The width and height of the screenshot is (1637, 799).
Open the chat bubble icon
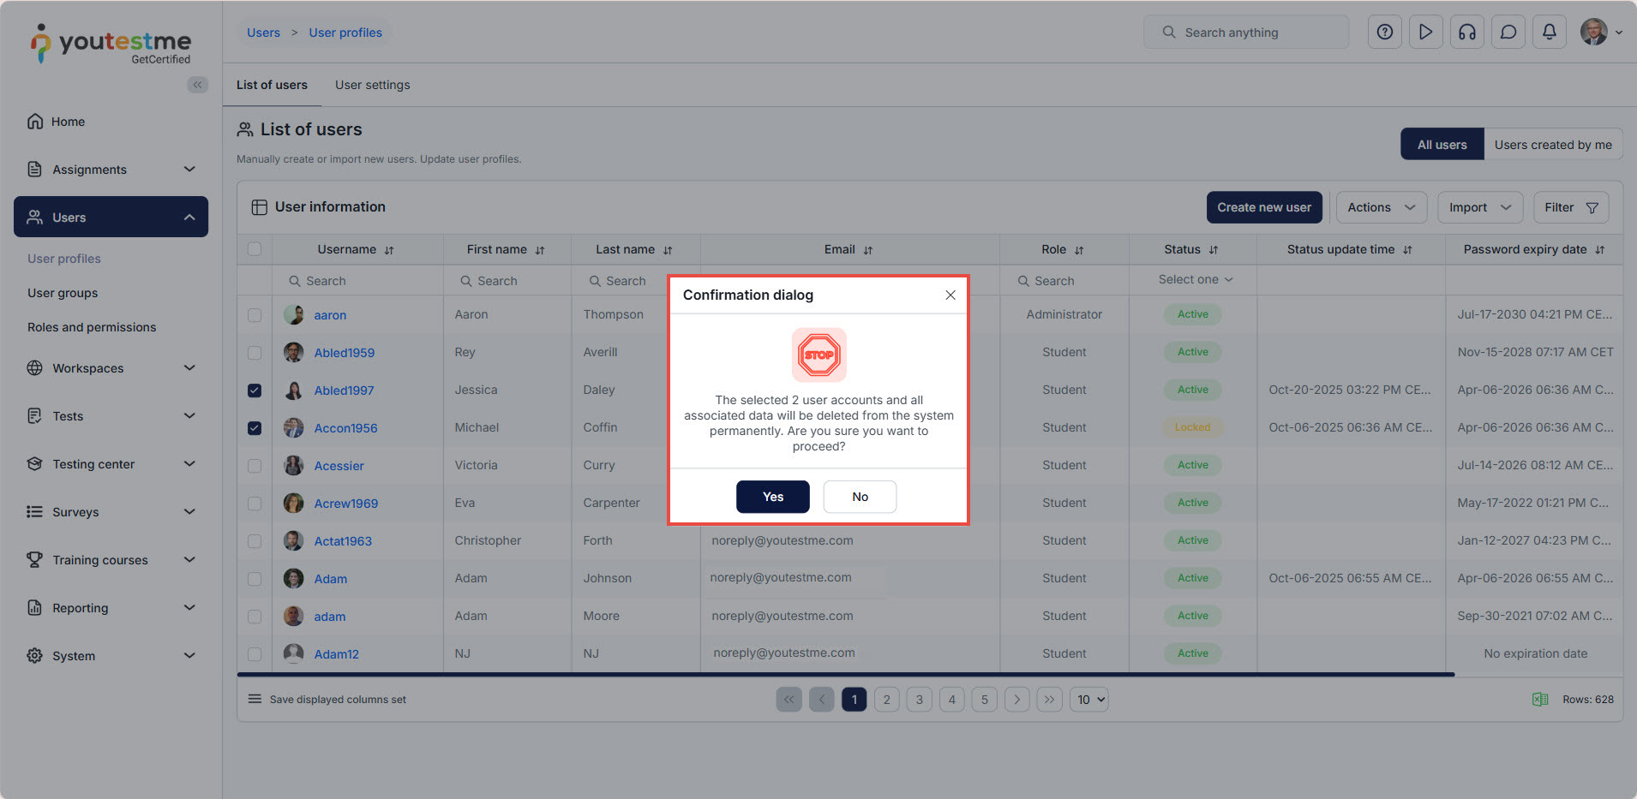[x=1508, y=32]
